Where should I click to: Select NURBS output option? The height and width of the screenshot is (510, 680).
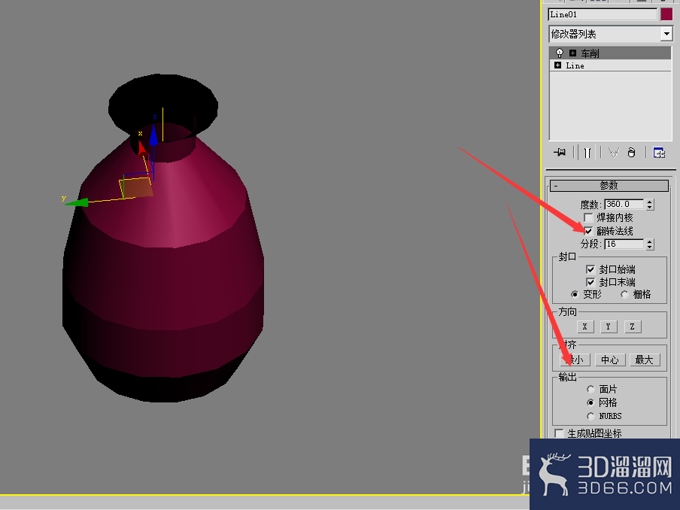pyautogui.click(x=590, y=416)
